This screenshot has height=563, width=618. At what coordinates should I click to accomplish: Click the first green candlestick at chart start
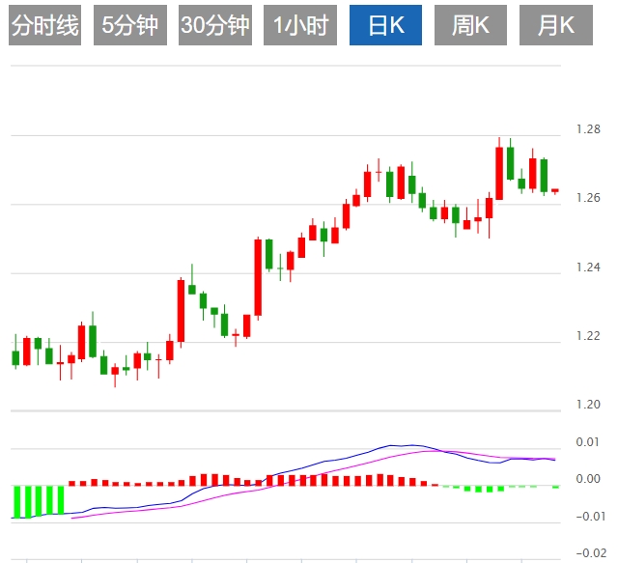(15, 358)
